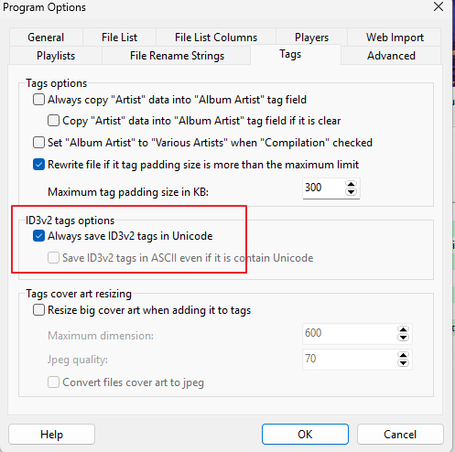Go to the Players tab
This screenshot has width=455, height=452.
point(311,38)
